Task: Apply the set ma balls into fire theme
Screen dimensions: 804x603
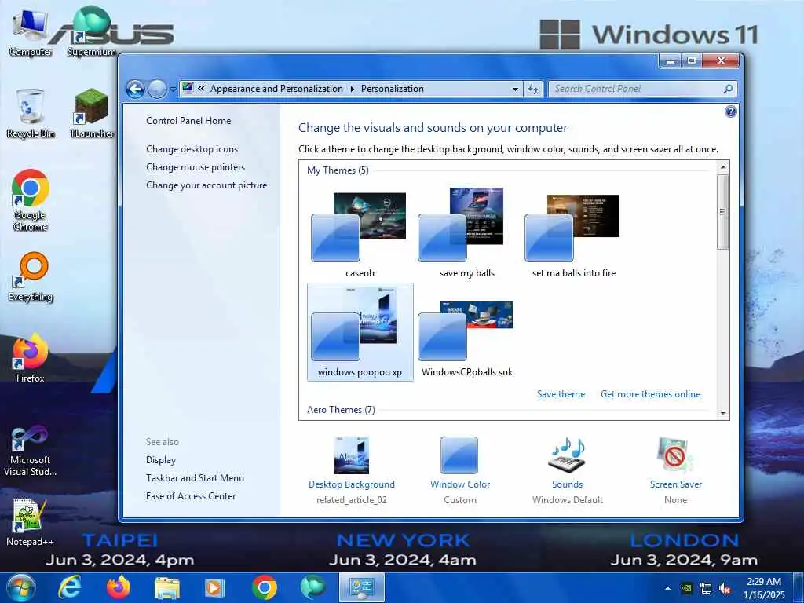Action: point(574,234)
